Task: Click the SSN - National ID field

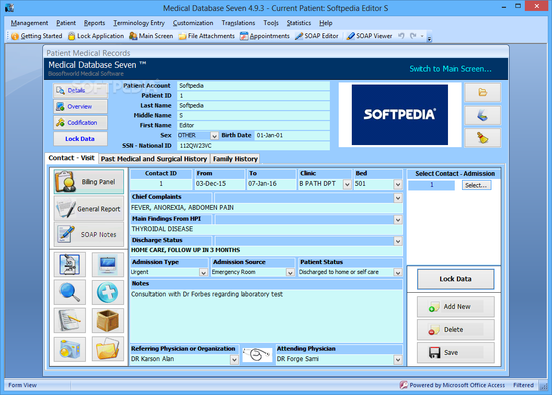Action: click(x=254, y=146)
